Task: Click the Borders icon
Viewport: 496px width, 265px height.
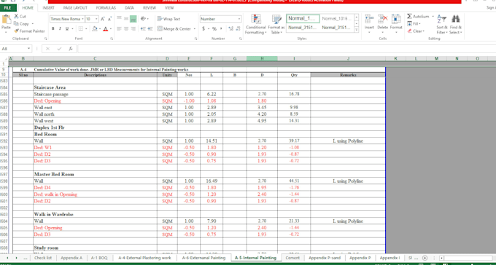Action: point(81,28)
